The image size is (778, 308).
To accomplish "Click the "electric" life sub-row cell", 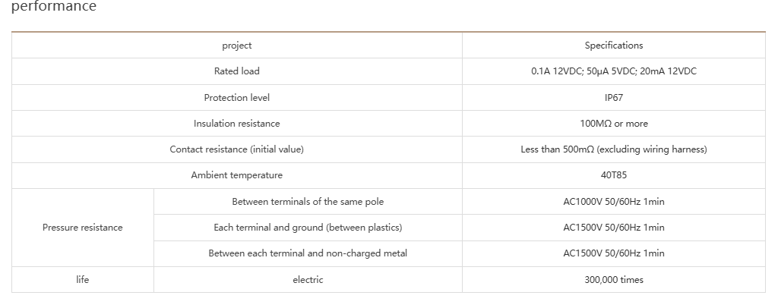I will click(308, 280).
